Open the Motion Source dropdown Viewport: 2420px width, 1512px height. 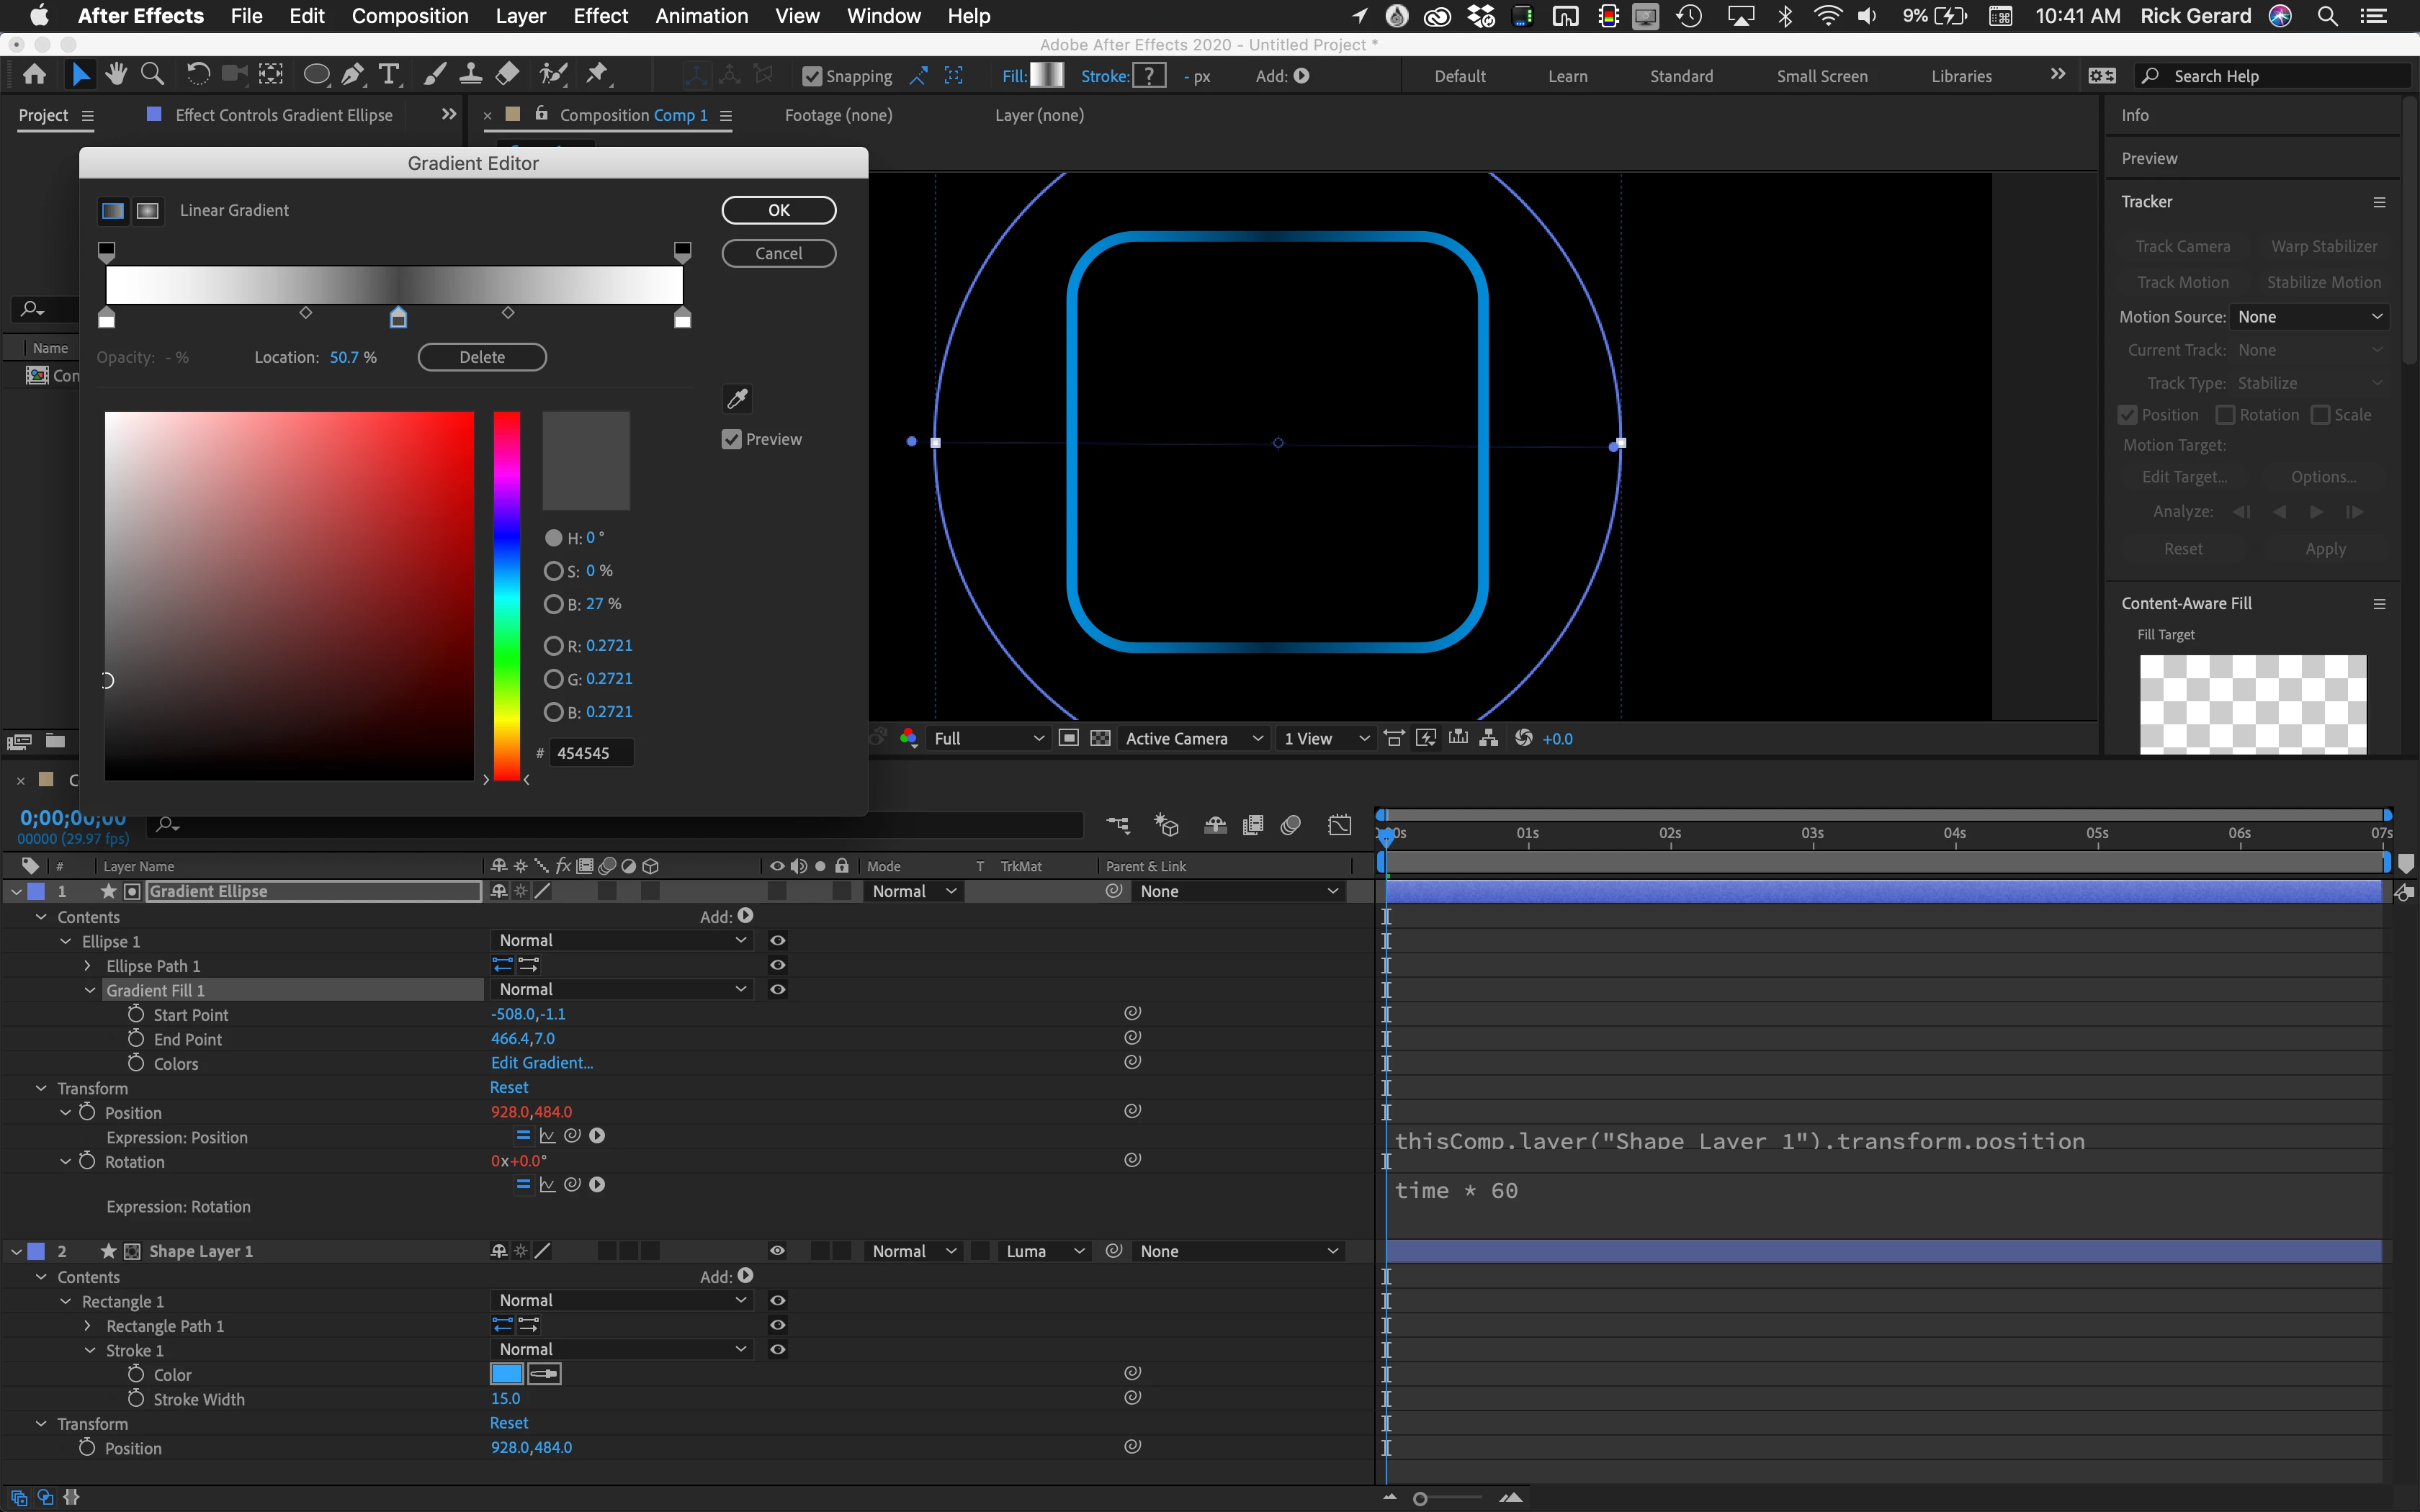pos(2308,316)
